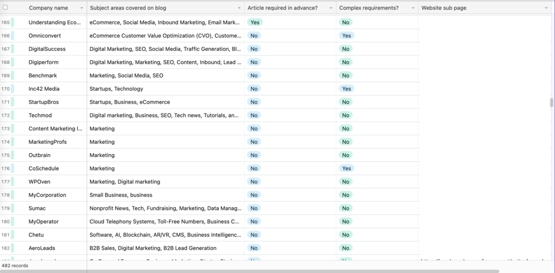
Task: Select the MarketingProfs company cell
Action: (x=50, y=141)
